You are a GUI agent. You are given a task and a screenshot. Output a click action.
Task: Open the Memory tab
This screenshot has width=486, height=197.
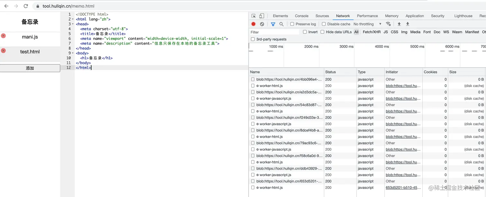click(392, 16)
